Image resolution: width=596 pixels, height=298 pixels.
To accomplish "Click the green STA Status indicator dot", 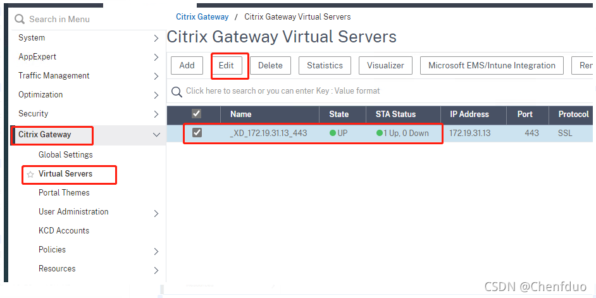I will [x=380, y=133].
